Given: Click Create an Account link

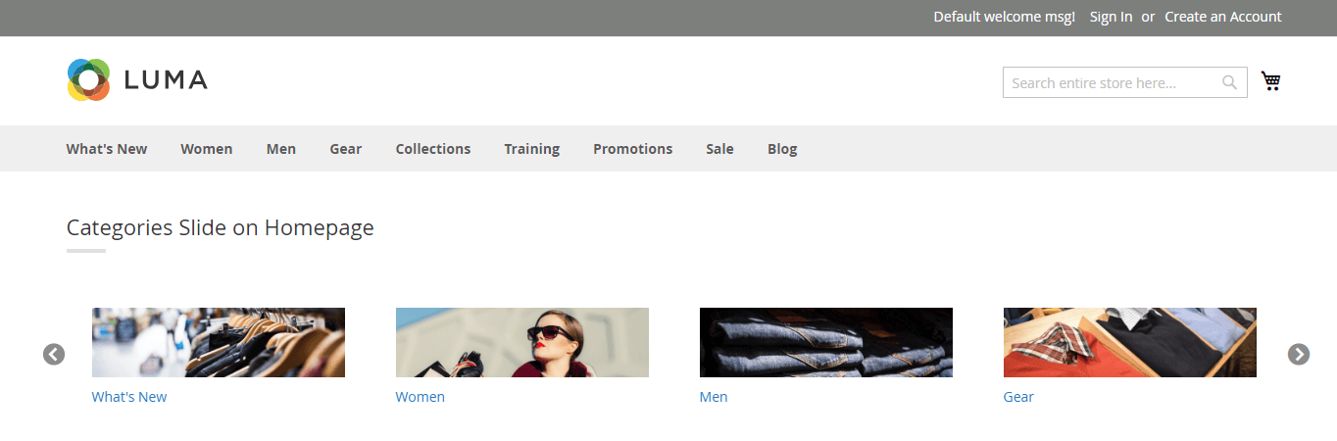Looking at the screenshot, I should pos(1223,17).
